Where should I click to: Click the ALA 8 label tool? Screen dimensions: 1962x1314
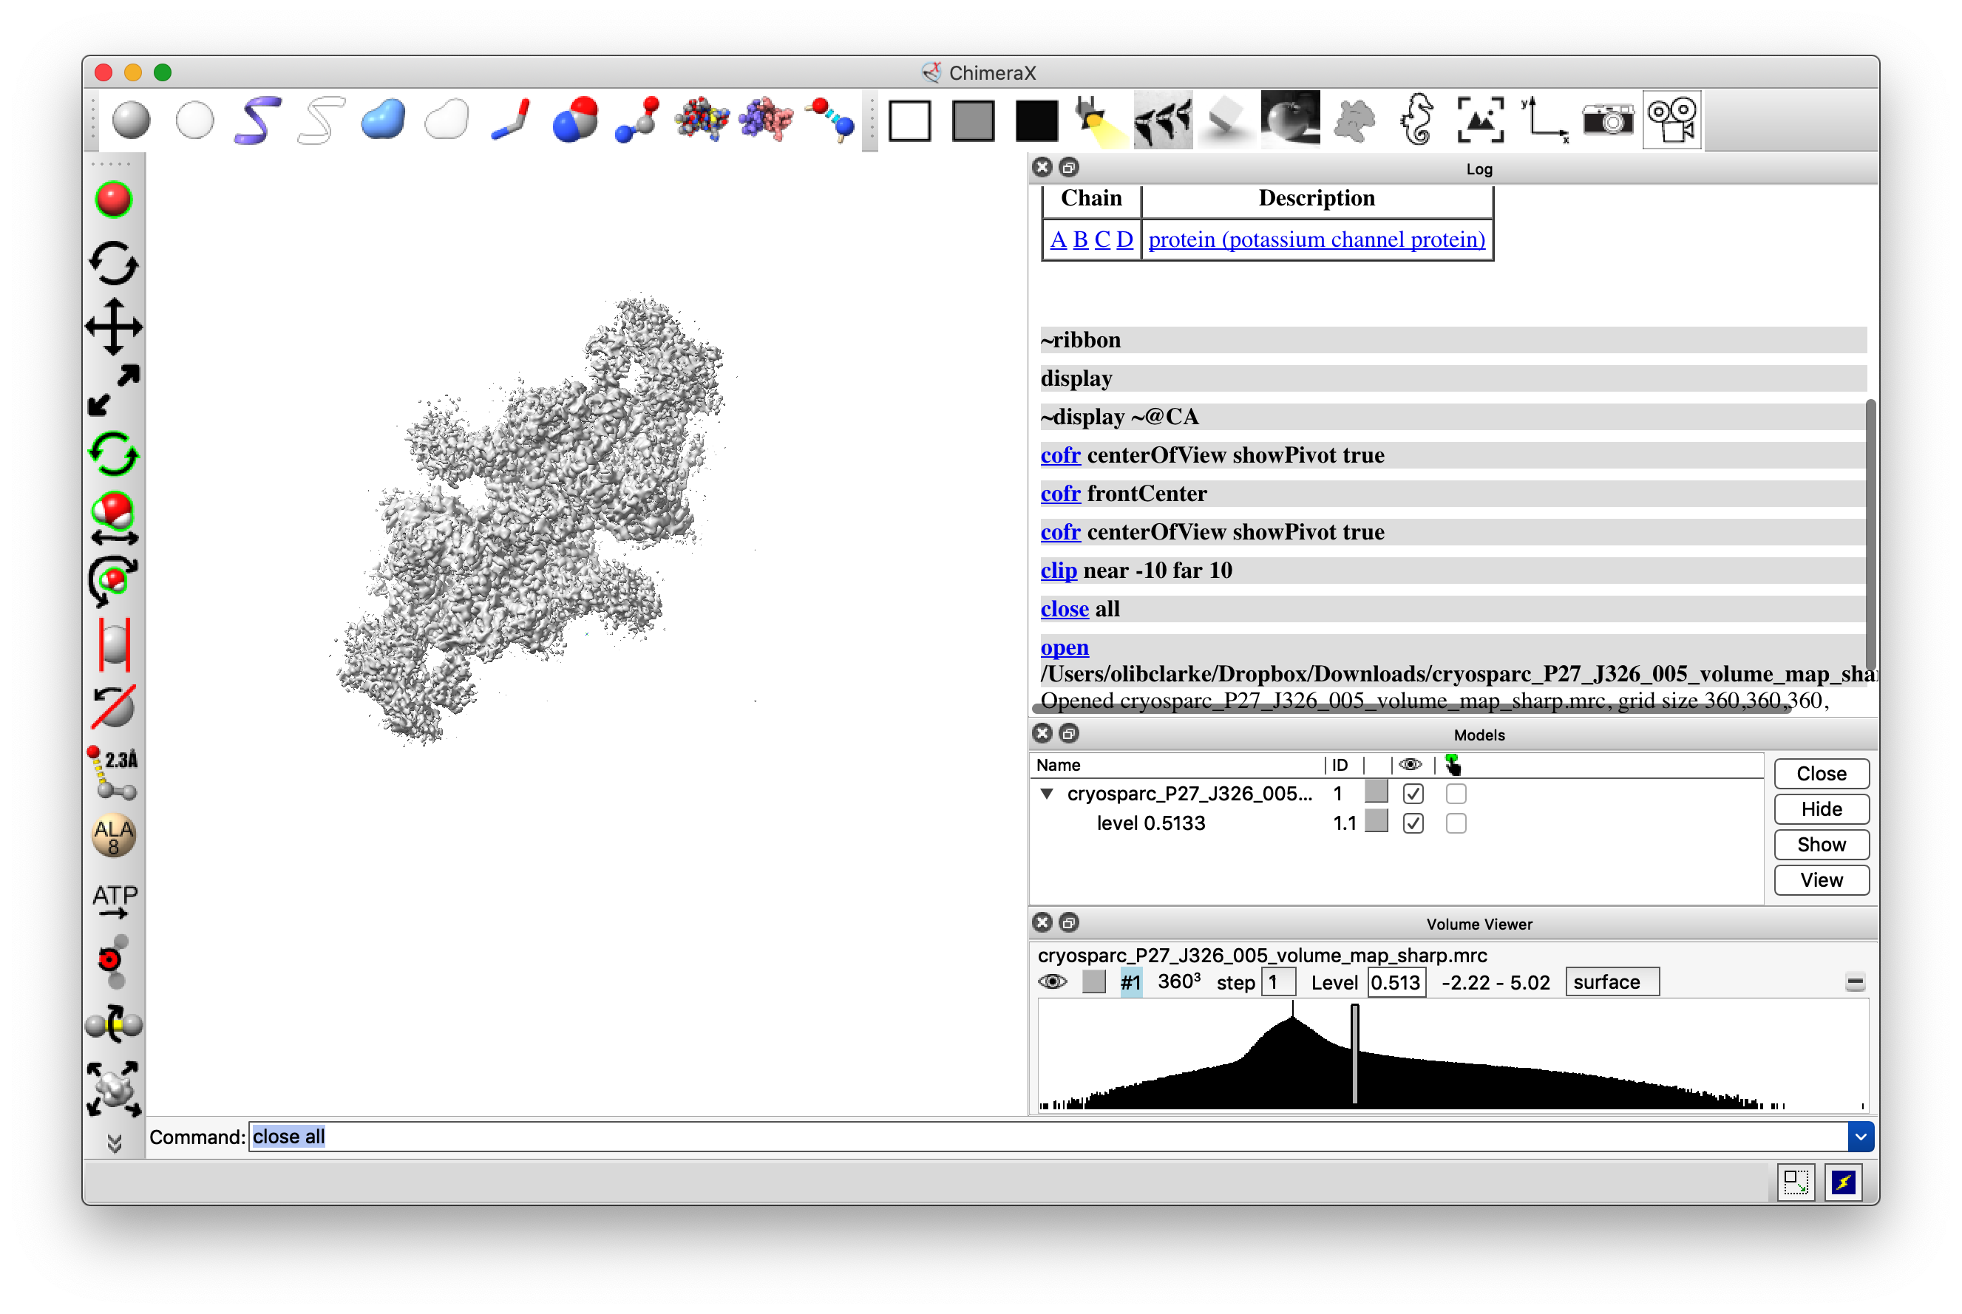tap(114, 836)
